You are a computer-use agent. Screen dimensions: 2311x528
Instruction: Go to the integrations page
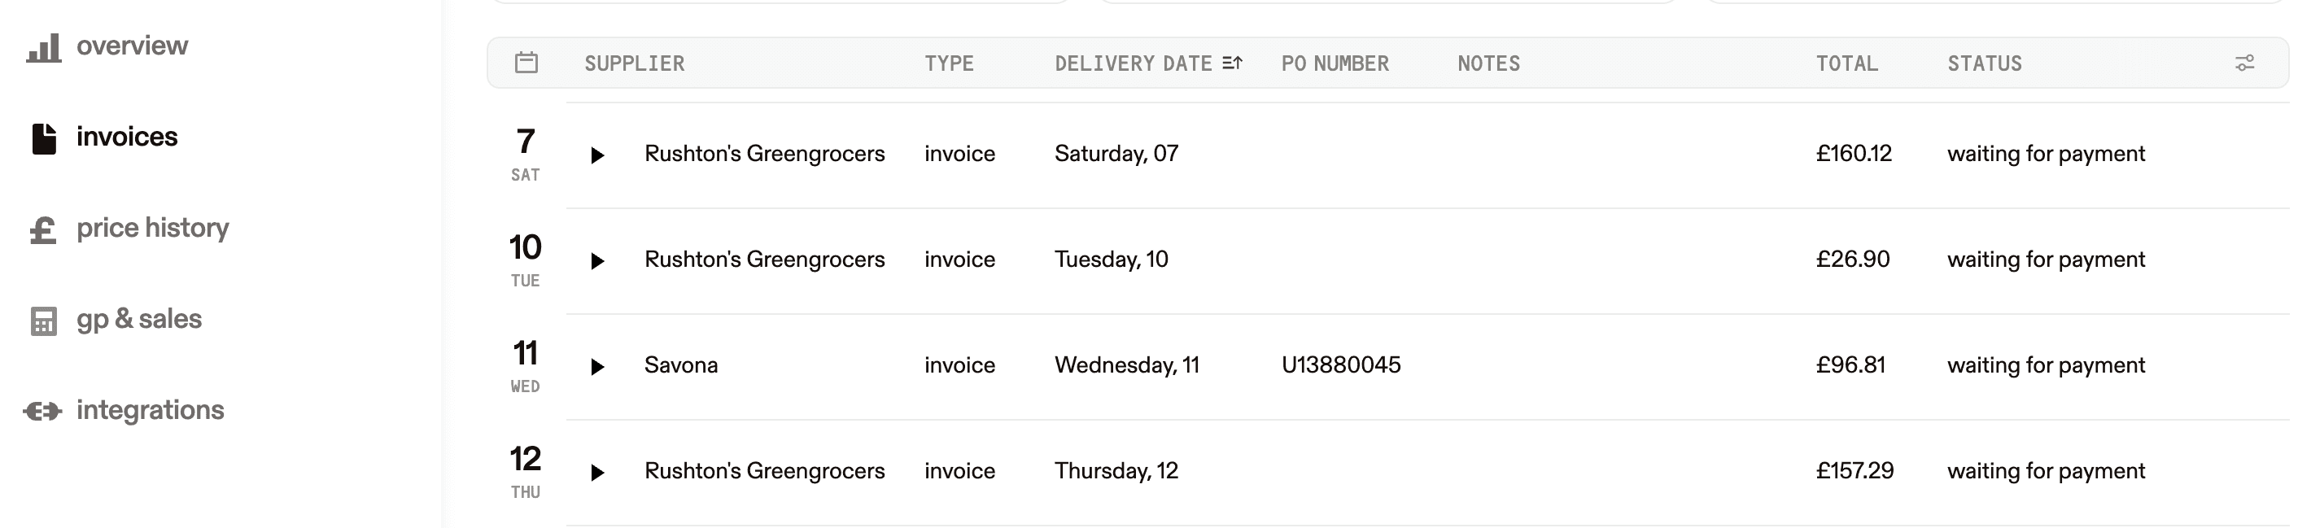tap(150, 410)
